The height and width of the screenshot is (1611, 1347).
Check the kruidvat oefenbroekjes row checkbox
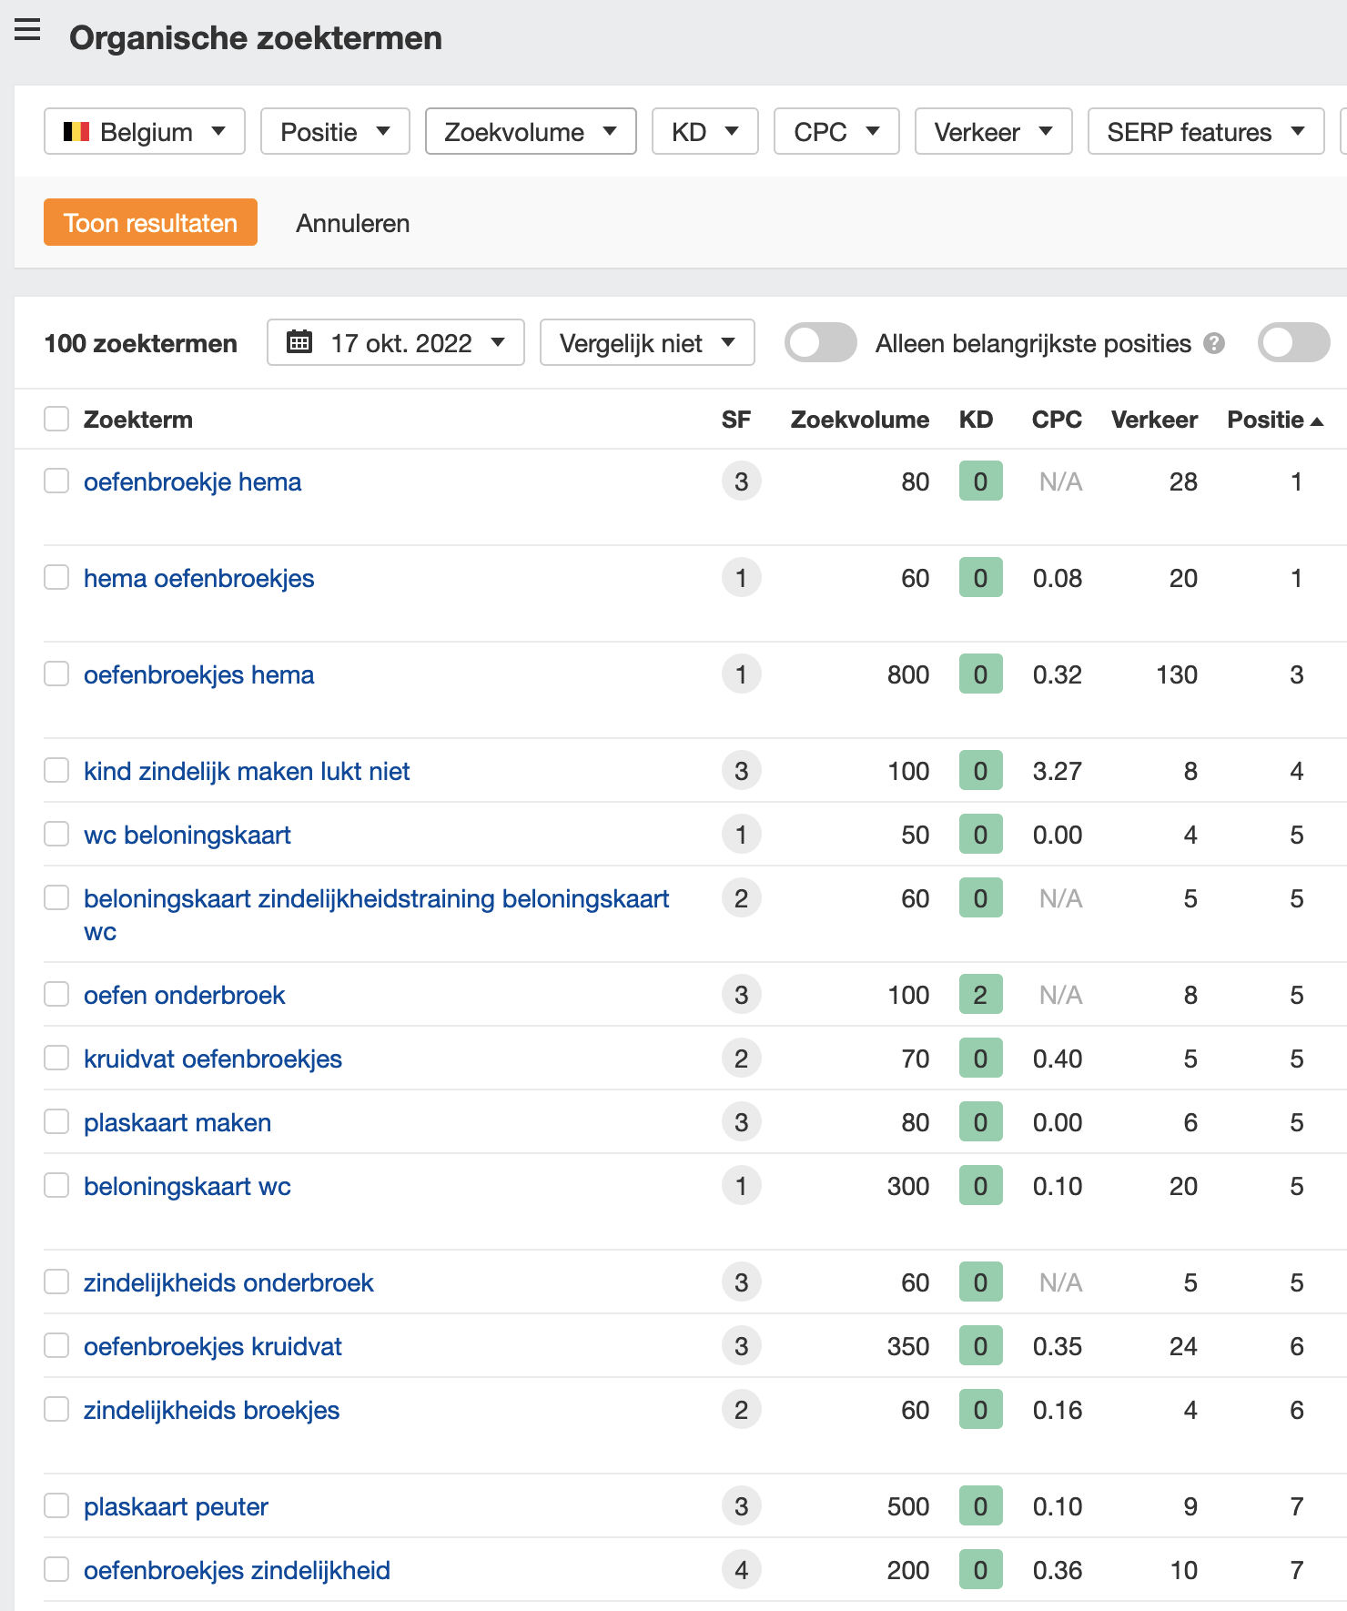coord(56,1058)
